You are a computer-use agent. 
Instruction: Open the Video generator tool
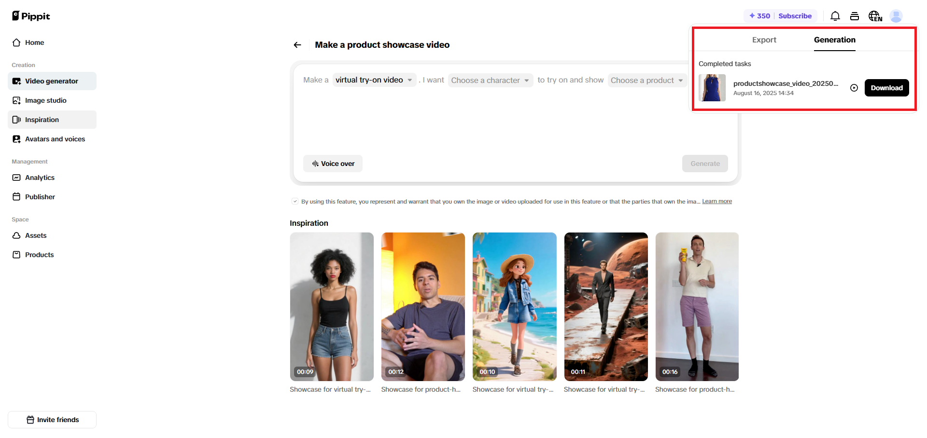coord(51,81)
